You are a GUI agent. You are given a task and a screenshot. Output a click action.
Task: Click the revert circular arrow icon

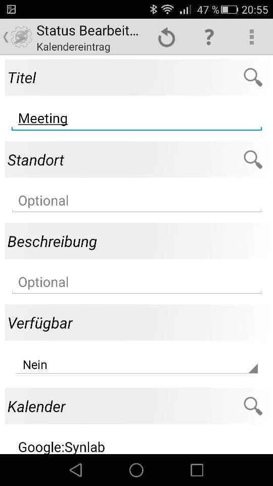point(167,37)
